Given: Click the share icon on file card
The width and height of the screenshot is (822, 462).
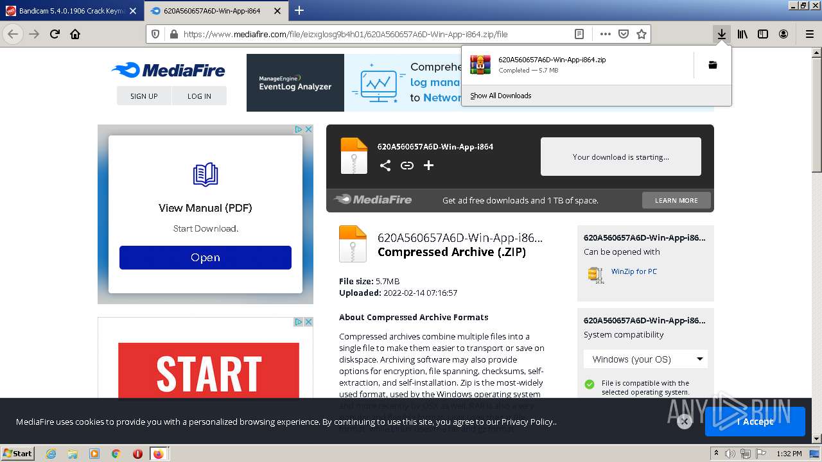Looking at the screenshot, I should 385,166.
